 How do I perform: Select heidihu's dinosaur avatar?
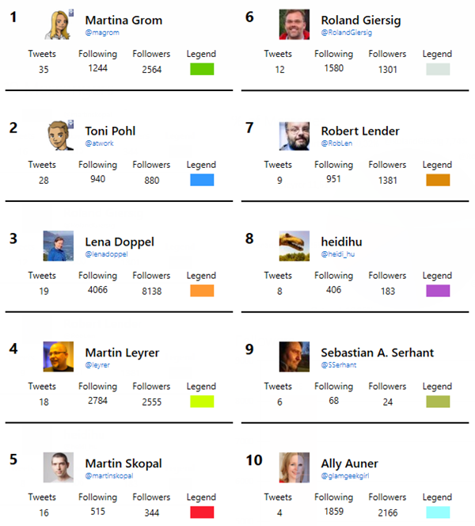point(294,246)
